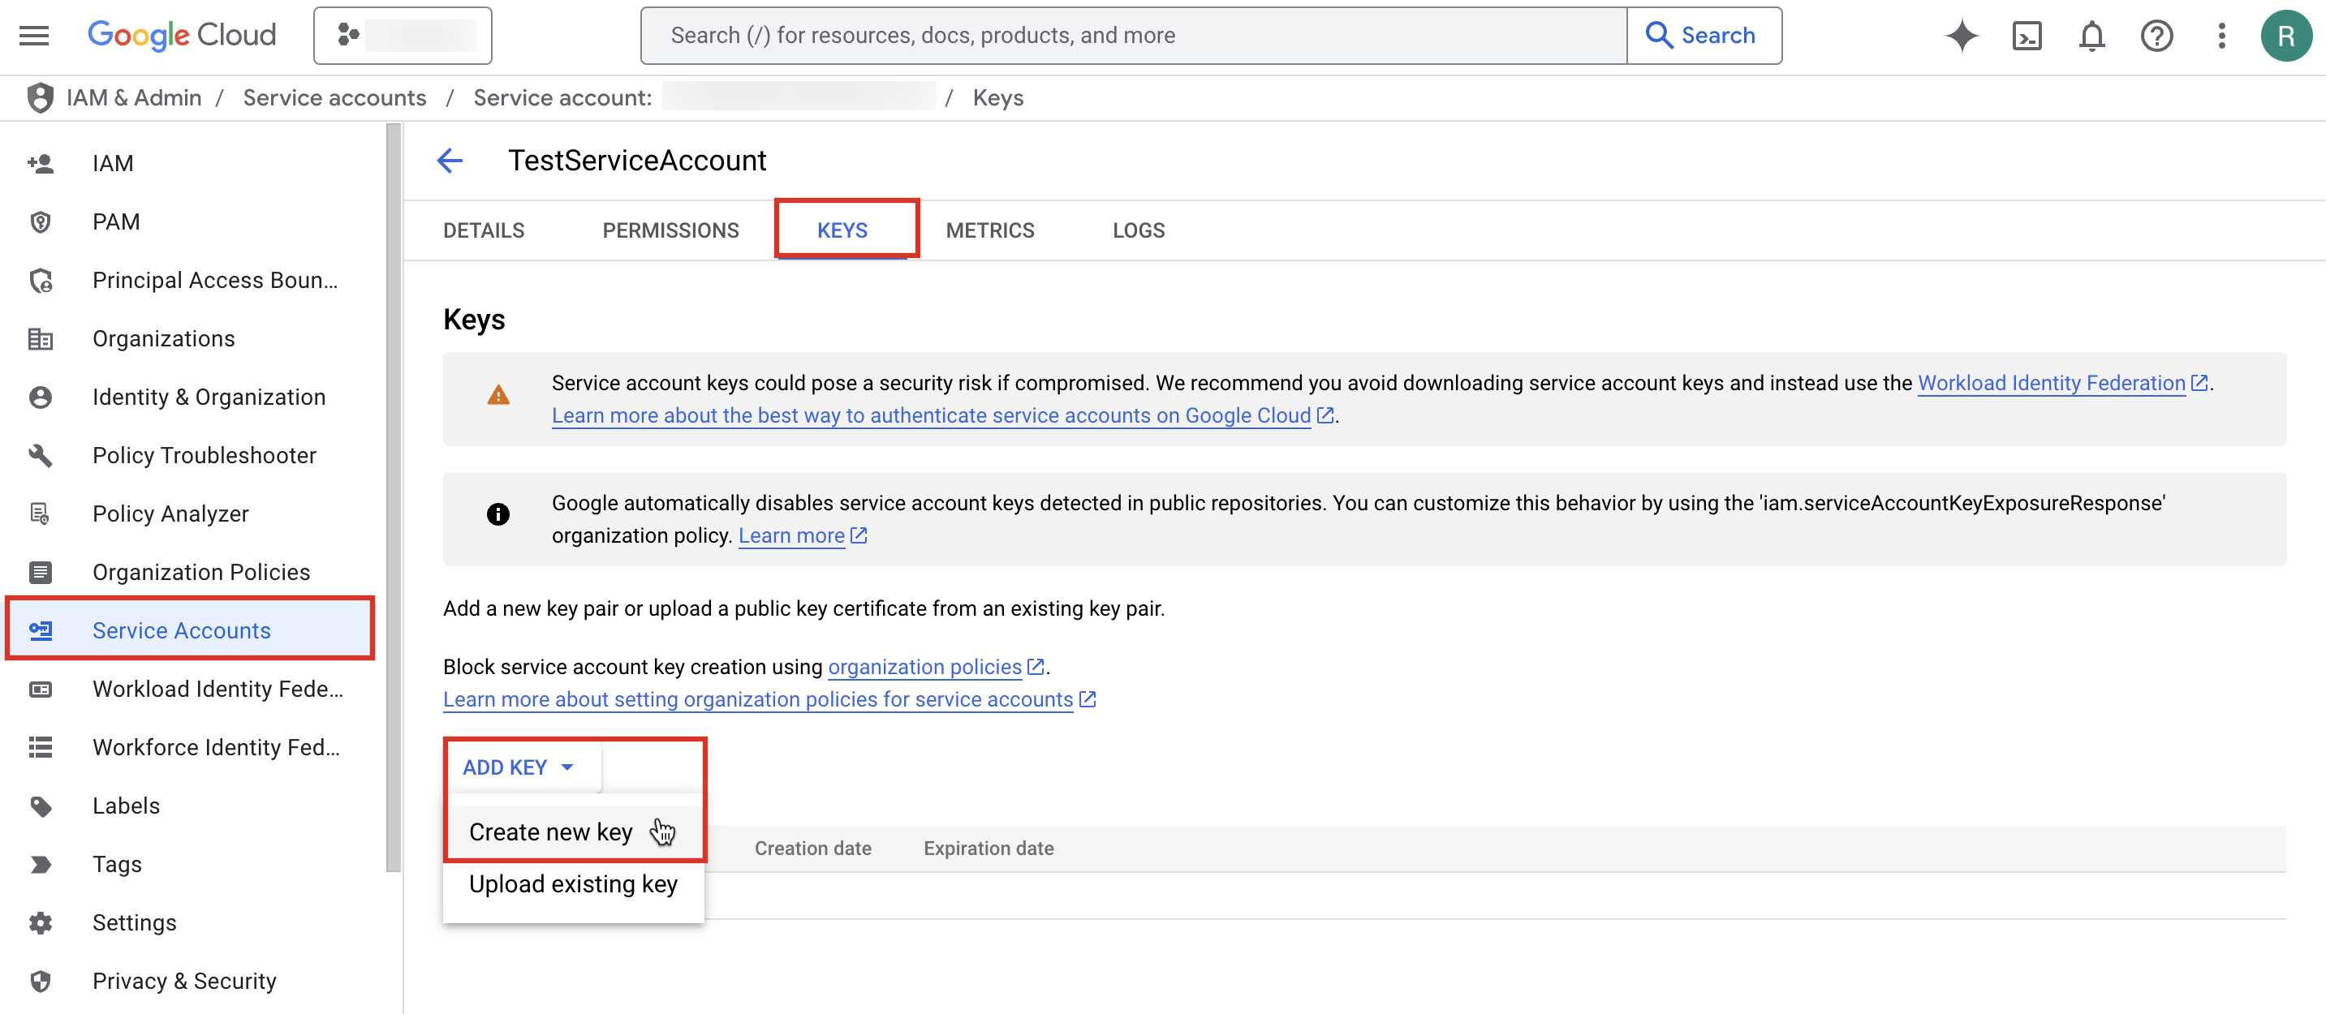Image resolution: width=2326 pixels, height=1014 pixels.
Task: Switch to the LOGS tab
Action: click(x=1139, y=231)
